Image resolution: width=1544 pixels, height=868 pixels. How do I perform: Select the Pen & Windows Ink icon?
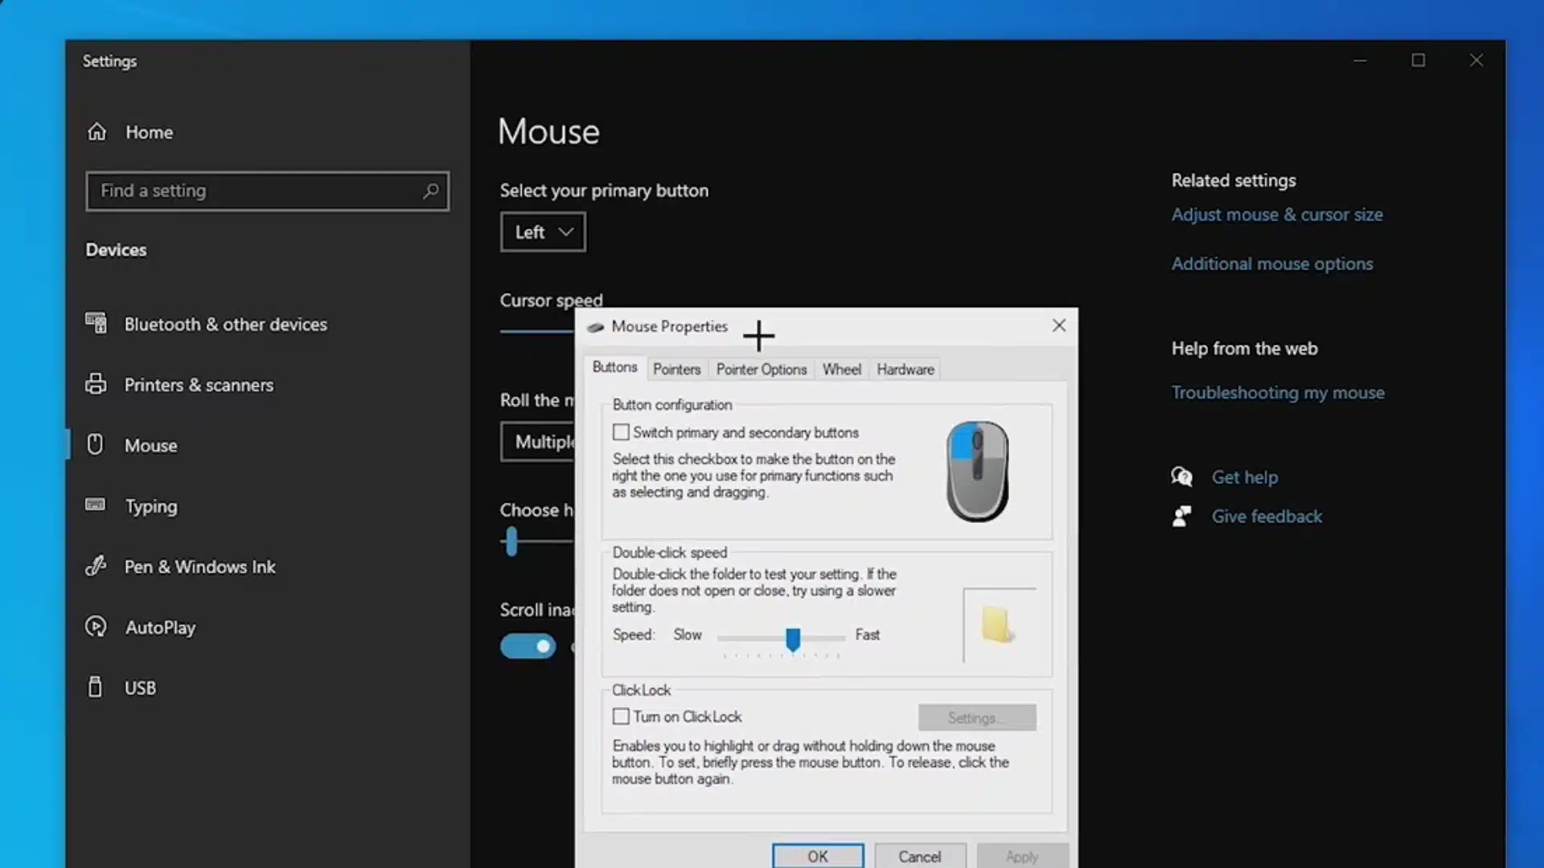[x=96, y=566]
